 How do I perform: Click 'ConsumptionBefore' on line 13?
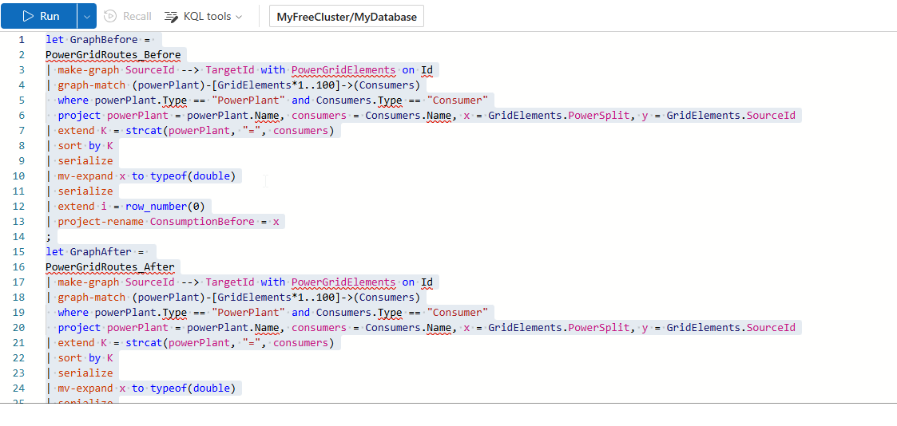(202, 222)
